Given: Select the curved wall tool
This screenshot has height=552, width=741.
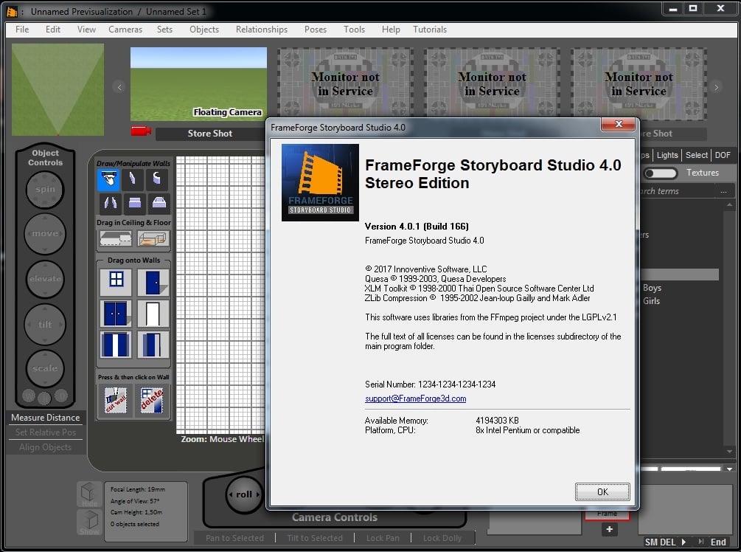Looking at the screenshot, I should [x=157, y=180].
